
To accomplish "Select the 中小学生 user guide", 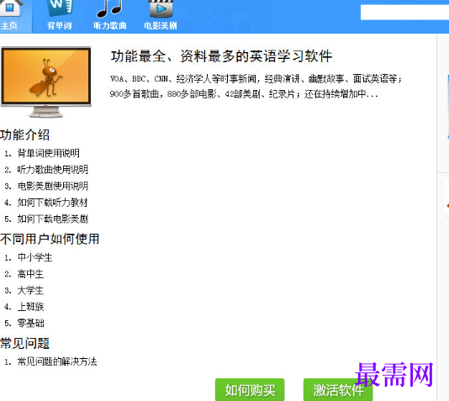I will point(35,257).
